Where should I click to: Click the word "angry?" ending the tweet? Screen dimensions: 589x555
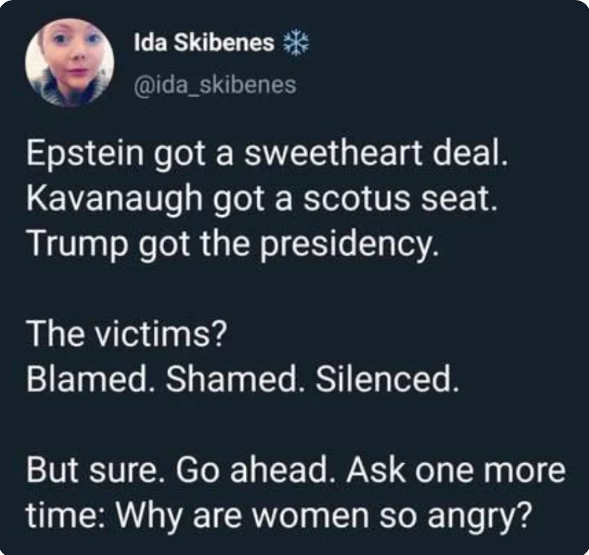479,516
